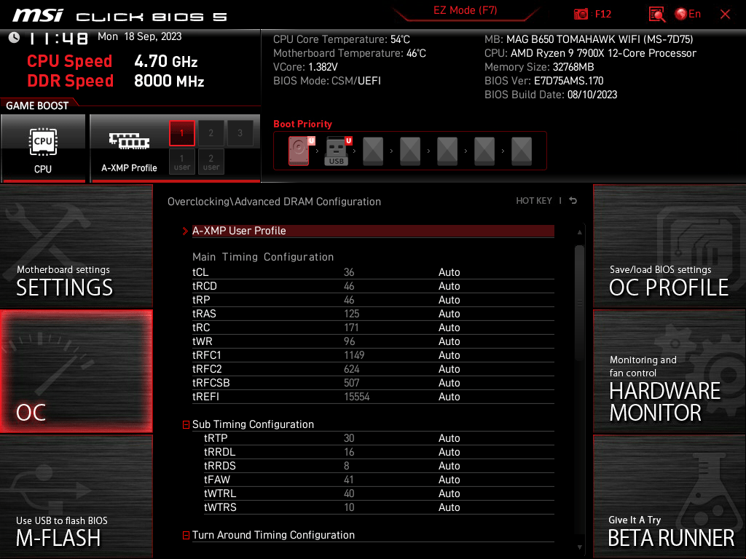
Task: Open the OC PROFILE panel
Action: tap(670, 246)
